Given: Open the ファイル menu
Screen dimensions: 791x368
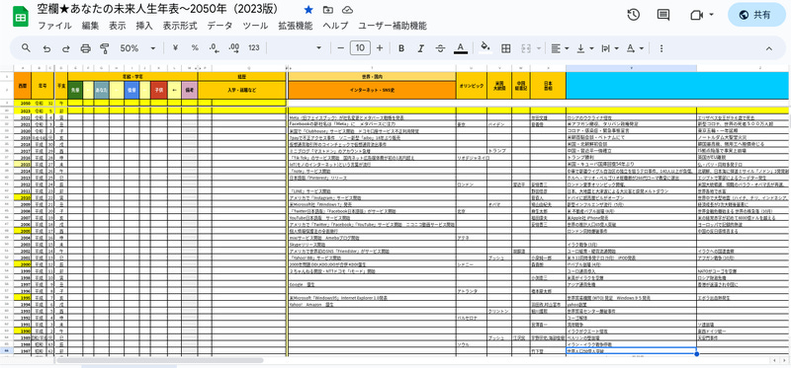Looking at the screenshot, I should (54, 26).
